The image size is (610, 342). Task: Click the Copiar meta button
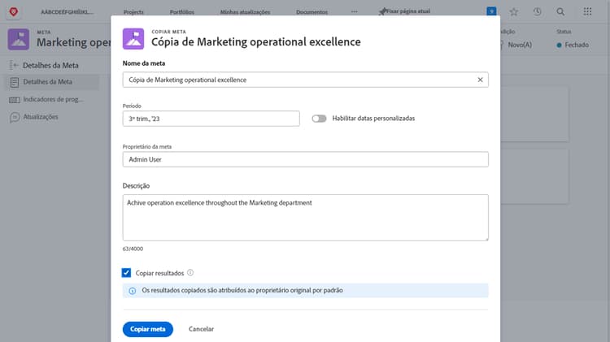[x=148, y=329]
